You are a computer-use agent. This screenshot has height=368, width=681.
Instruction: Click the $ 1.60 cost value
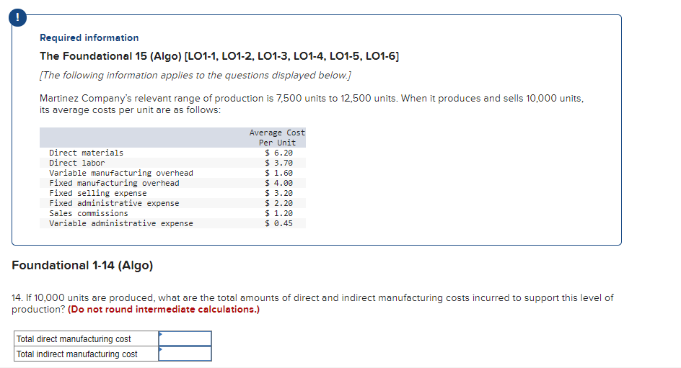(x=279, y=173)
